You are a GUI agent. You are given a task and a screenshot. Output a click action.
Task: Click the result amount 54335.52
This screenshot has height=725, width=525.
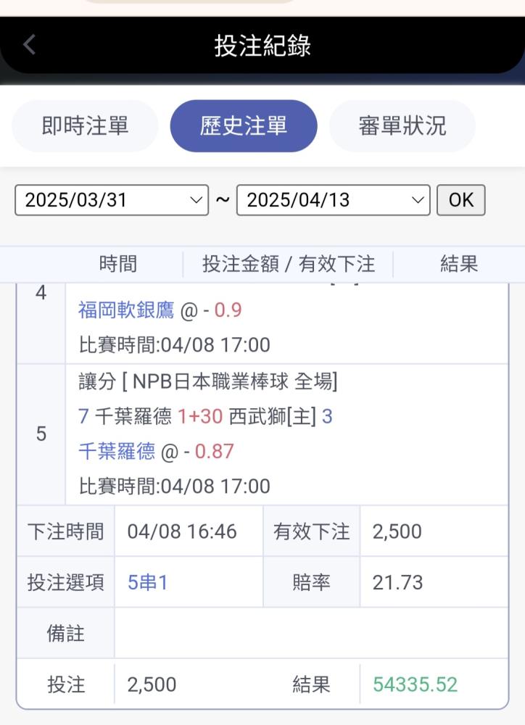pos(416,684)
